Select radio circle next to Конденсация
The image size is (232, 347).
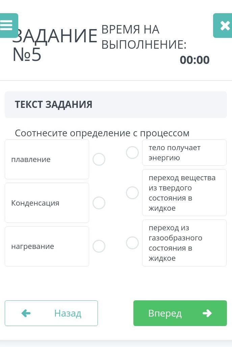tap(99, 203)
